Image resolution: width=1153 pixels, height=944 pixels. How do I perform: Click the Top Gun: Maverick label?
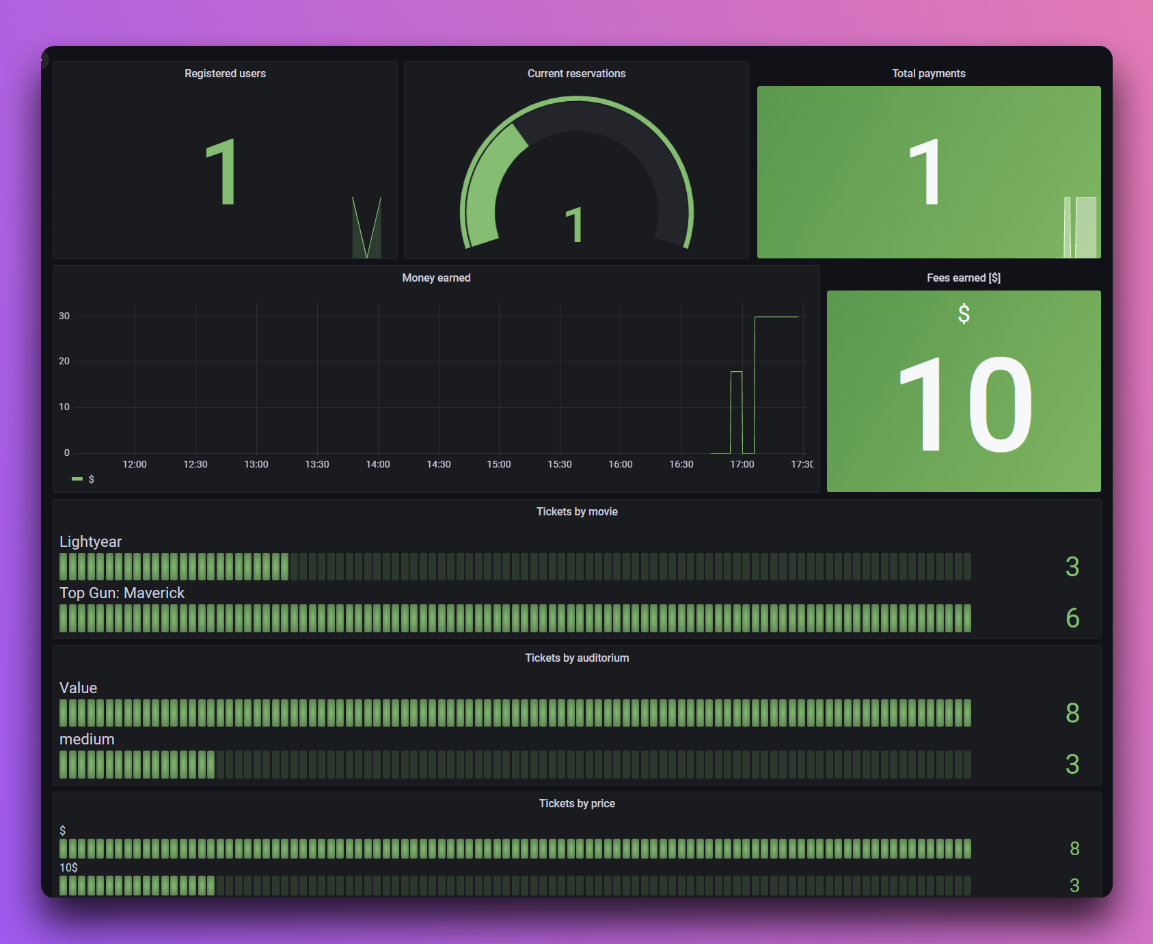[122, 593]
